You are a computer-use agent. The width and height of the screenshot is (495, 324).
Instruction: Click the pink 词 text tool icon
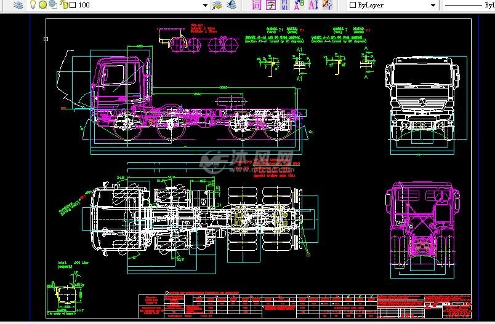click(257, 5)
